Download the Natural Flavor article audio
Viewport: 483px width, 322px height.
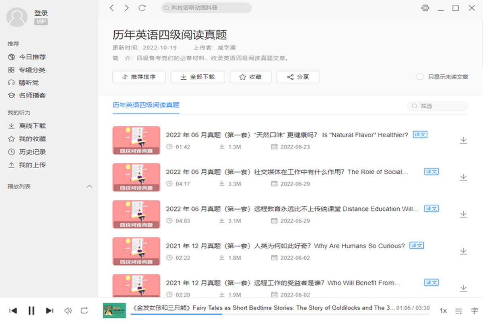[x=463, y=140]
